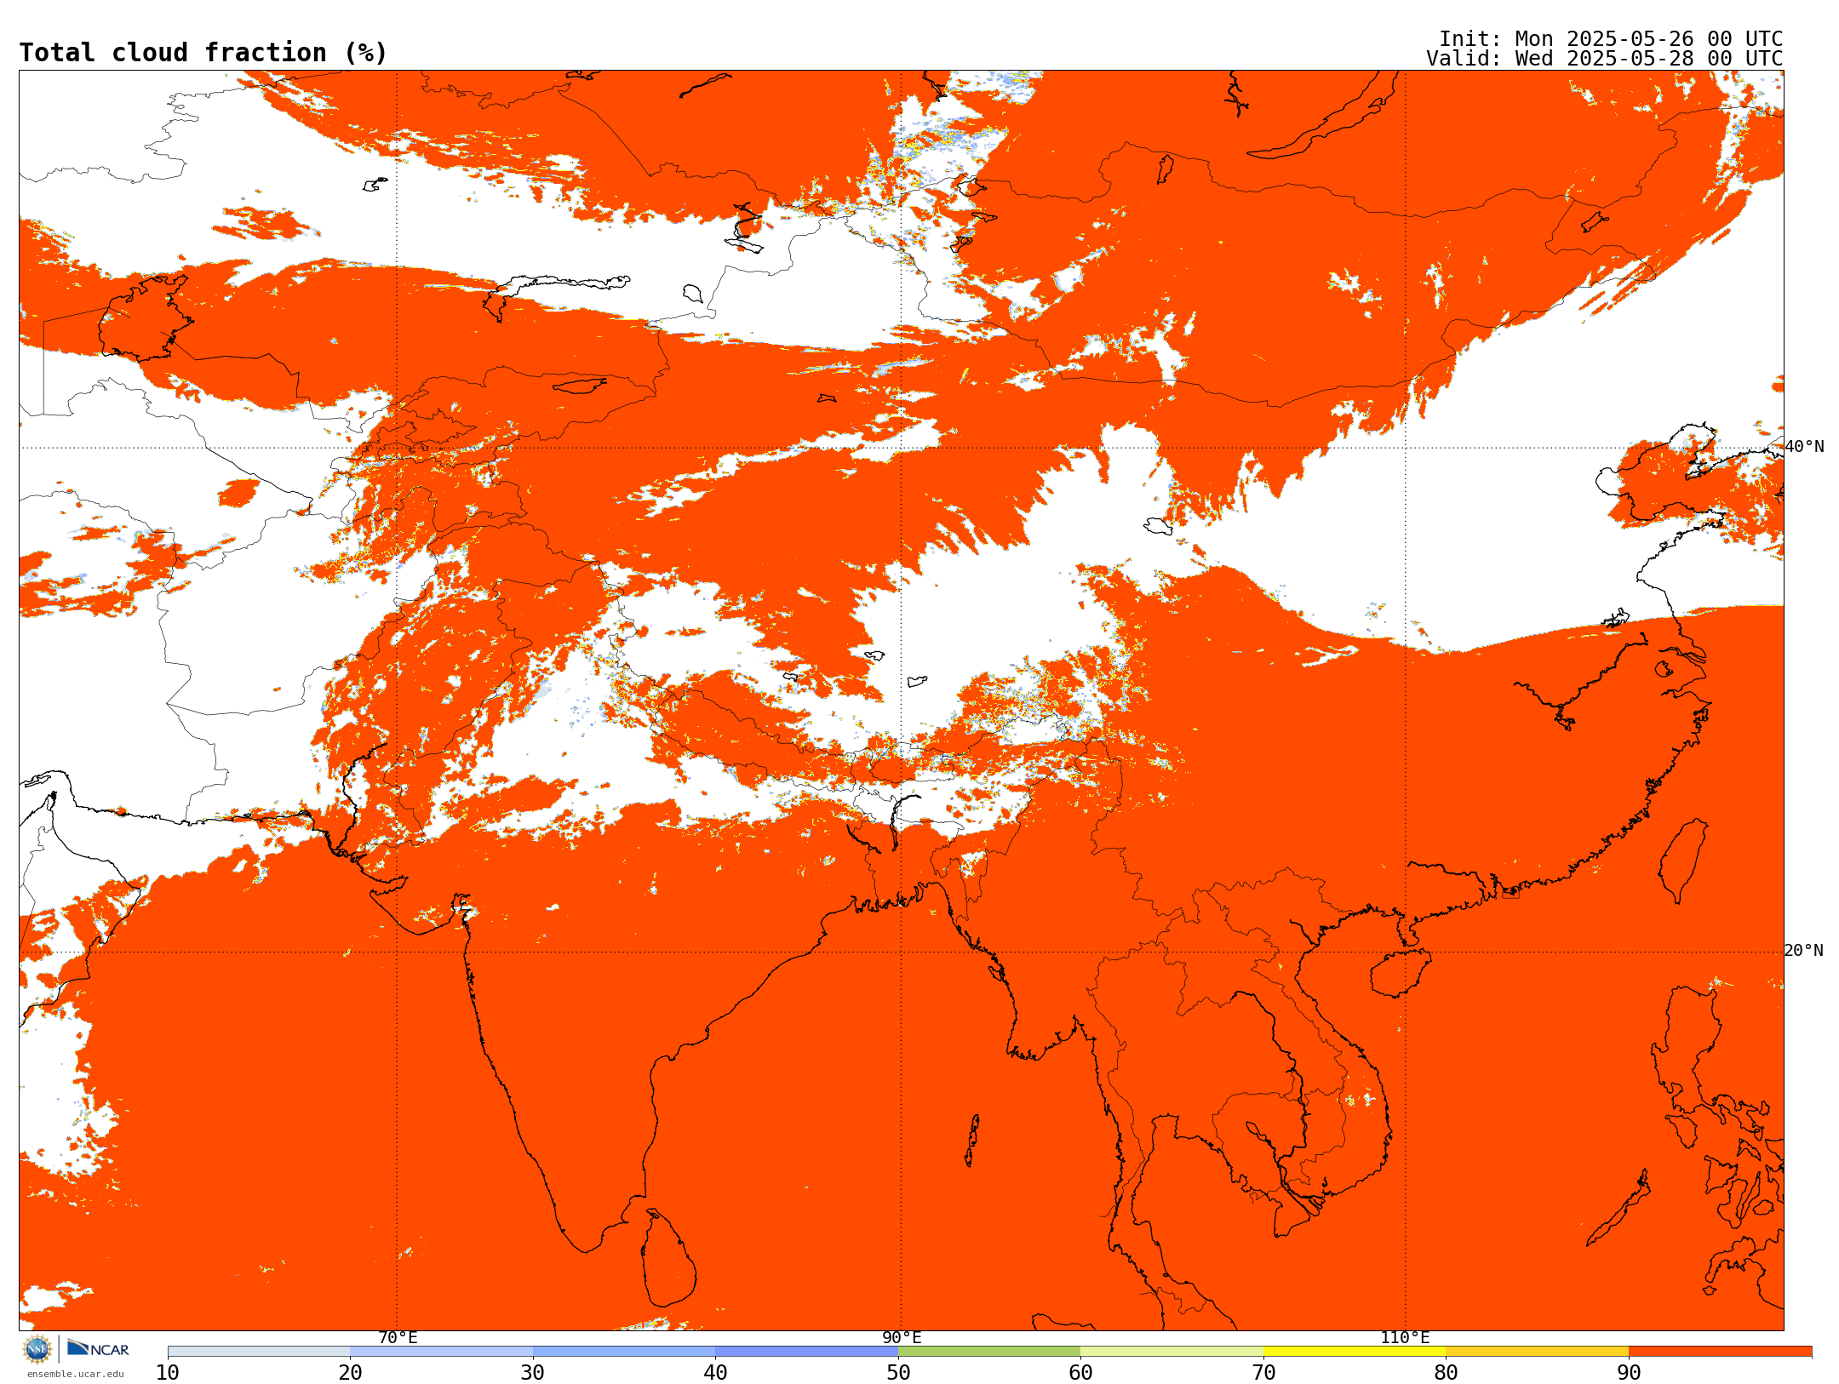Click the orange-red 90+ colorbar segment
The width and height of the screenshot is (1839, 1384).
point(1720,1352)
